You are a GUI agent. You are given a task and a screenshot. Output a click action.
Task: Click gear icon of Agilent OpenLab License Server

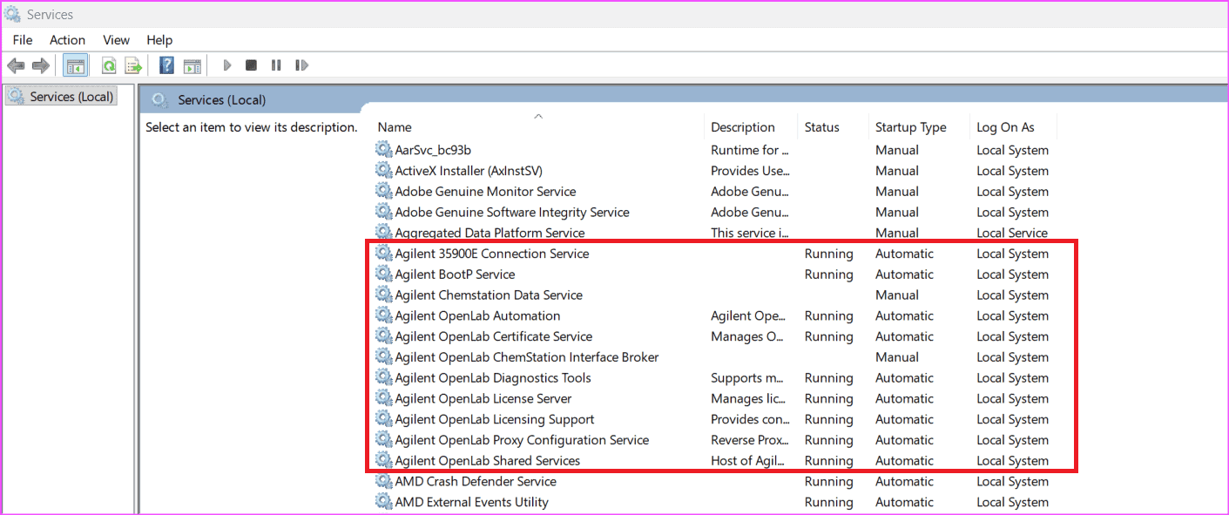point(383,398)
